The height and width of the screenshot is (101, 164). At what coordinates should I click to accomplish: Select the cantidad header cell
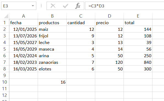[81, 23]
